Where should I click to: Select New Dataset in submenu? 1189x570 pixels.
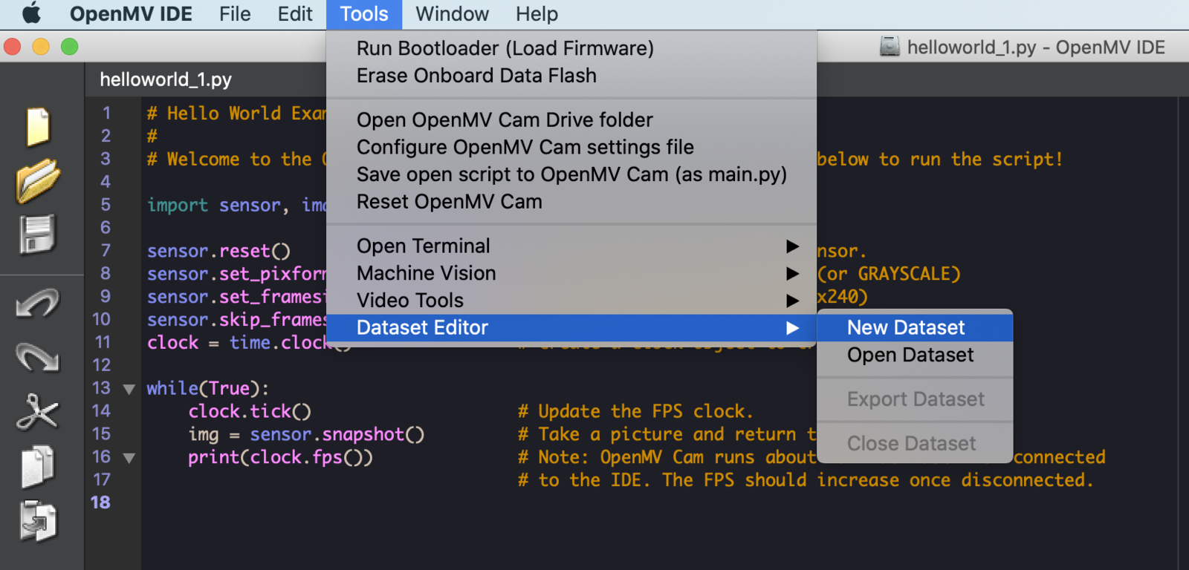915,328
